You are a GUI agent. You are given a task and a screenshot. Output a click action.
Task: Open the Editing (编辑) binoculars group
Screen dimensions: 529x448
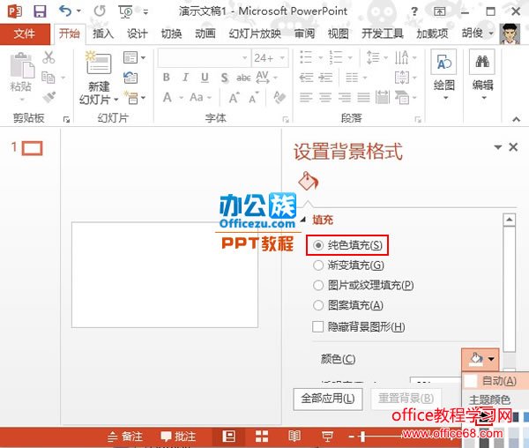click(x=482, y=75)
